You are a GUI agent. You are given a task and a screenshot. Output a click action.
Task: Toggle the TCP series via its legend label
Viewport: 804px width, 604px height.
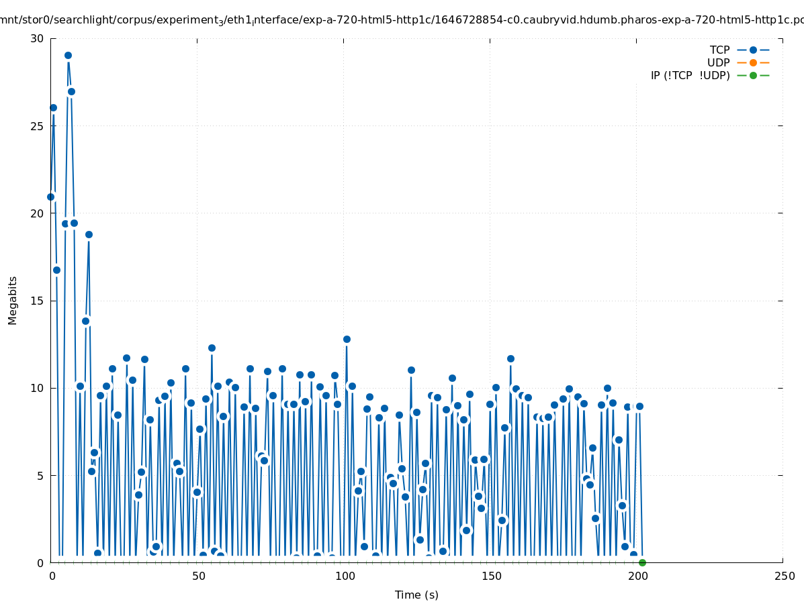719,50
